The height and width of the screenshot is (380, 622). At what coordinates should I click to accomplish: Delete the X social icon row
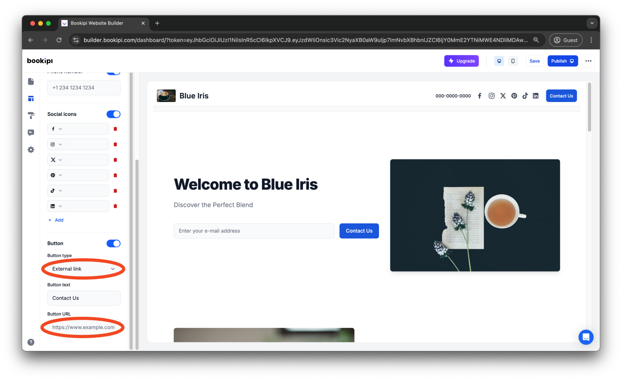click(x=115, y=160)
